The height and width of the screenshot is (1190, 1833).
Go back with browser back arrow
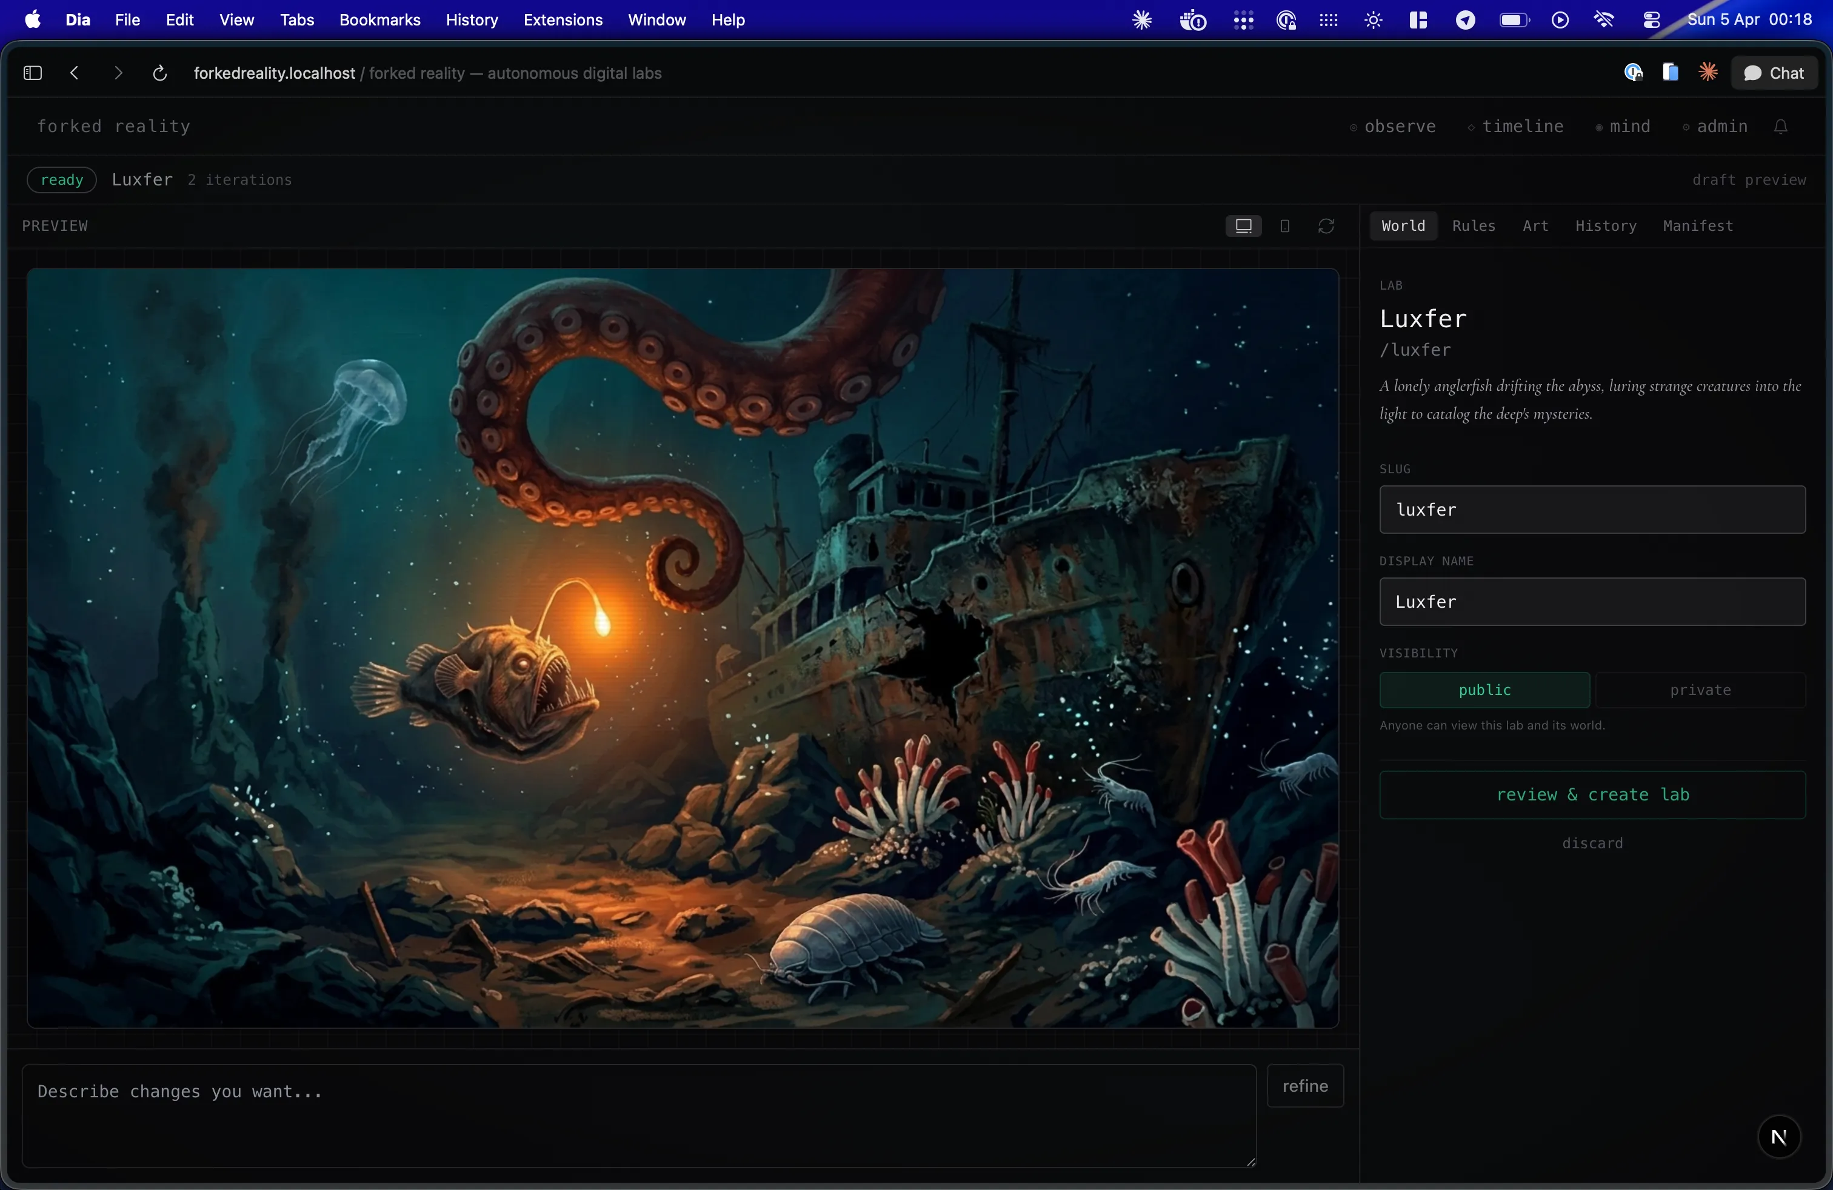[75, 73]
